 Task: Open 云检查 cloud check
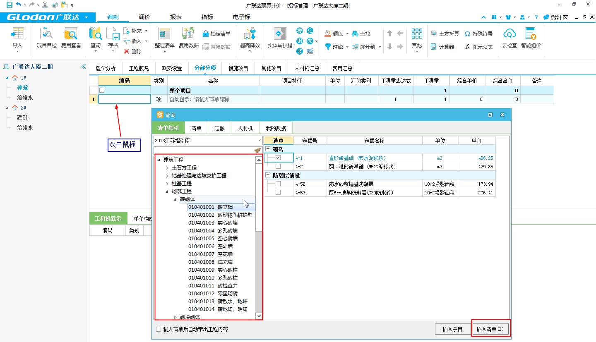click(x=509, y=34)
